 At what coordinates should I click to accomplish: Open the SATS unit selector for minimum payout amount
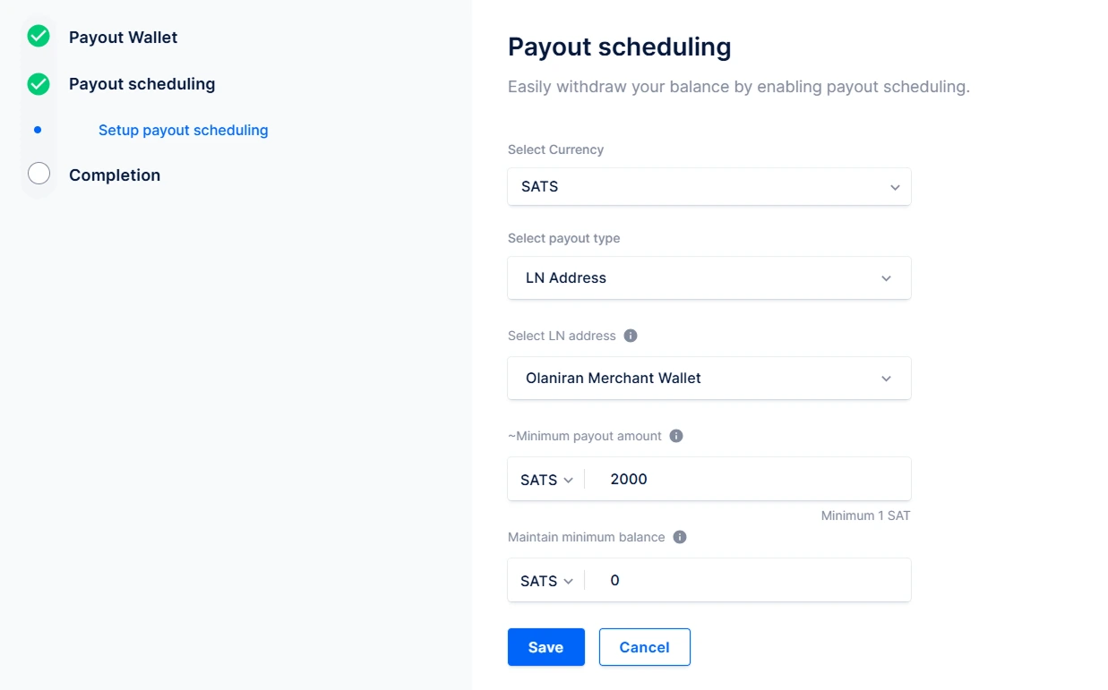545,479
